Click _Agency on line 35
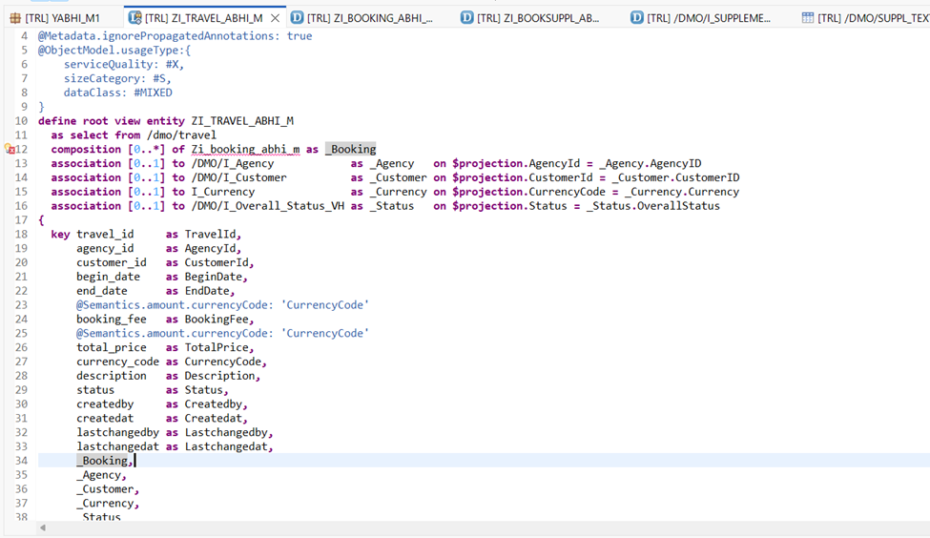Viewport: 930px width, 538px height. point(98,474)
